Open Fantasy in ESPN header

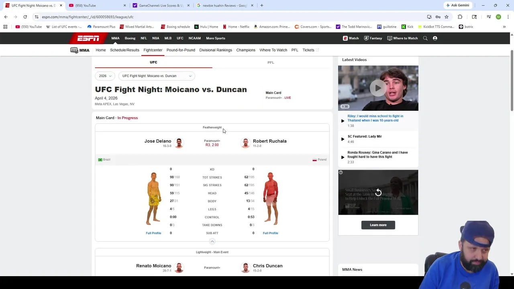[x=373, y=38]
